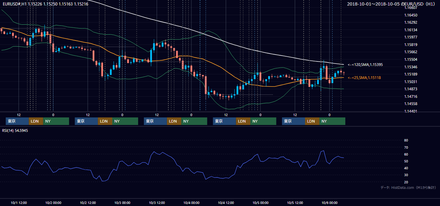Click the 10/5 00:00 time axis label
Image resolution: width=440 pixels, height=206 pixels.
pyautogui.click(x=261, y=203)
